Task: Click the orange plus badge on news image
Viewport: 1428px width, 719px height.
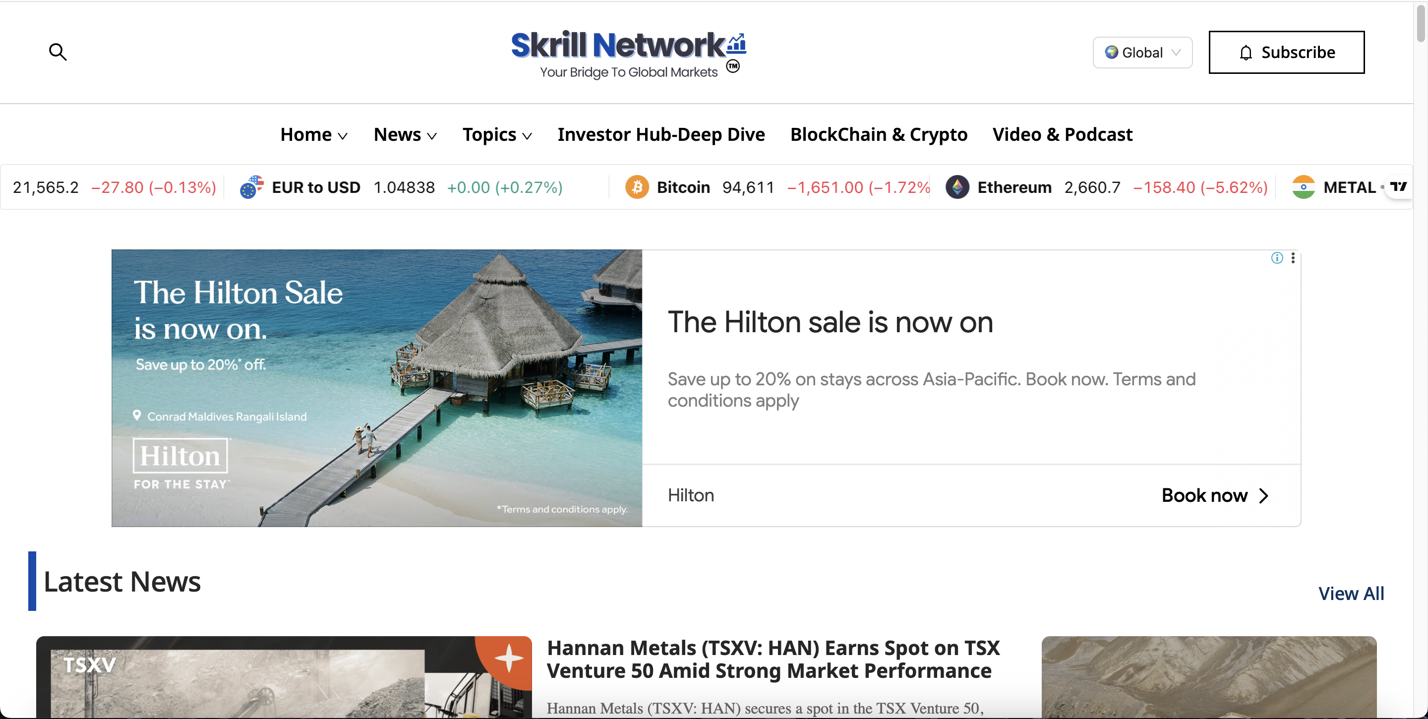Action: click(508, 659)
